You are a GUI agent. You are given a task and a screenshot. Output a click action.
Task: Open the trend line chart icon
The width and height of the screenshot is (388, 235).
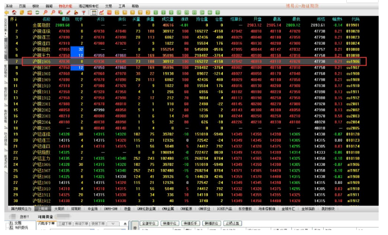click(102, 12)
